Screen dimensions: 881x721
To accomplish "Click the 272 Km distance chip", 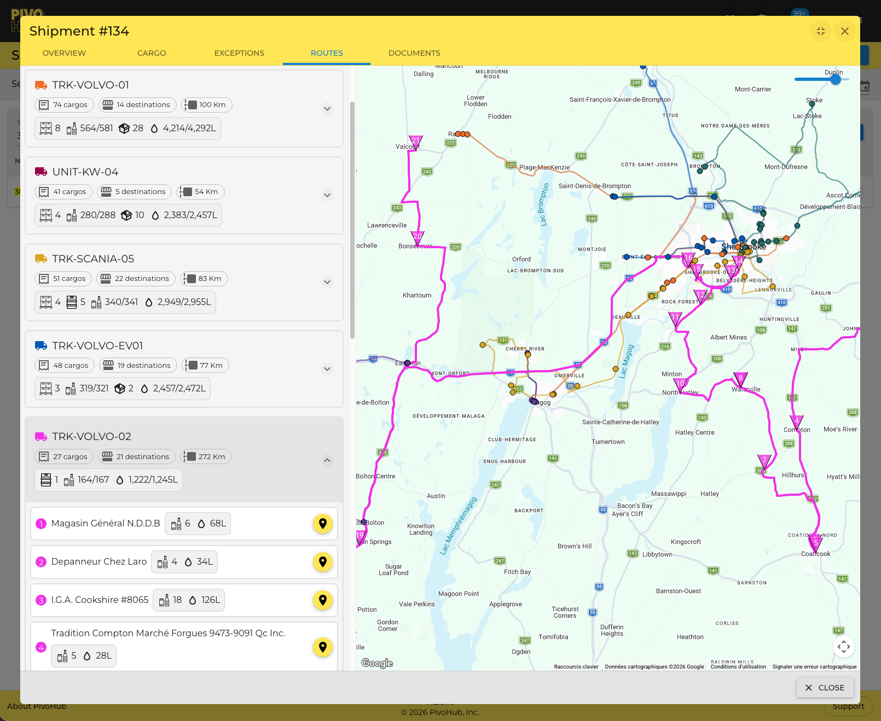I will point(206,457).
